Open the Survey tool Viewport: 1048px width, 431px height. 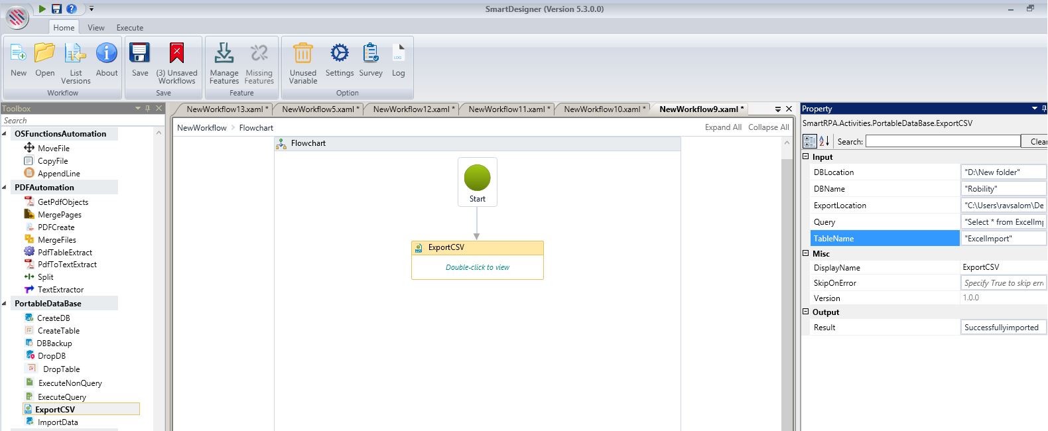pyautogui.click(x=371, y=54)
